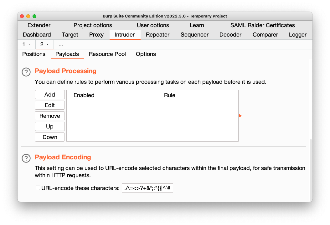Sort rules by the Enabled column header

coord(84,95)
